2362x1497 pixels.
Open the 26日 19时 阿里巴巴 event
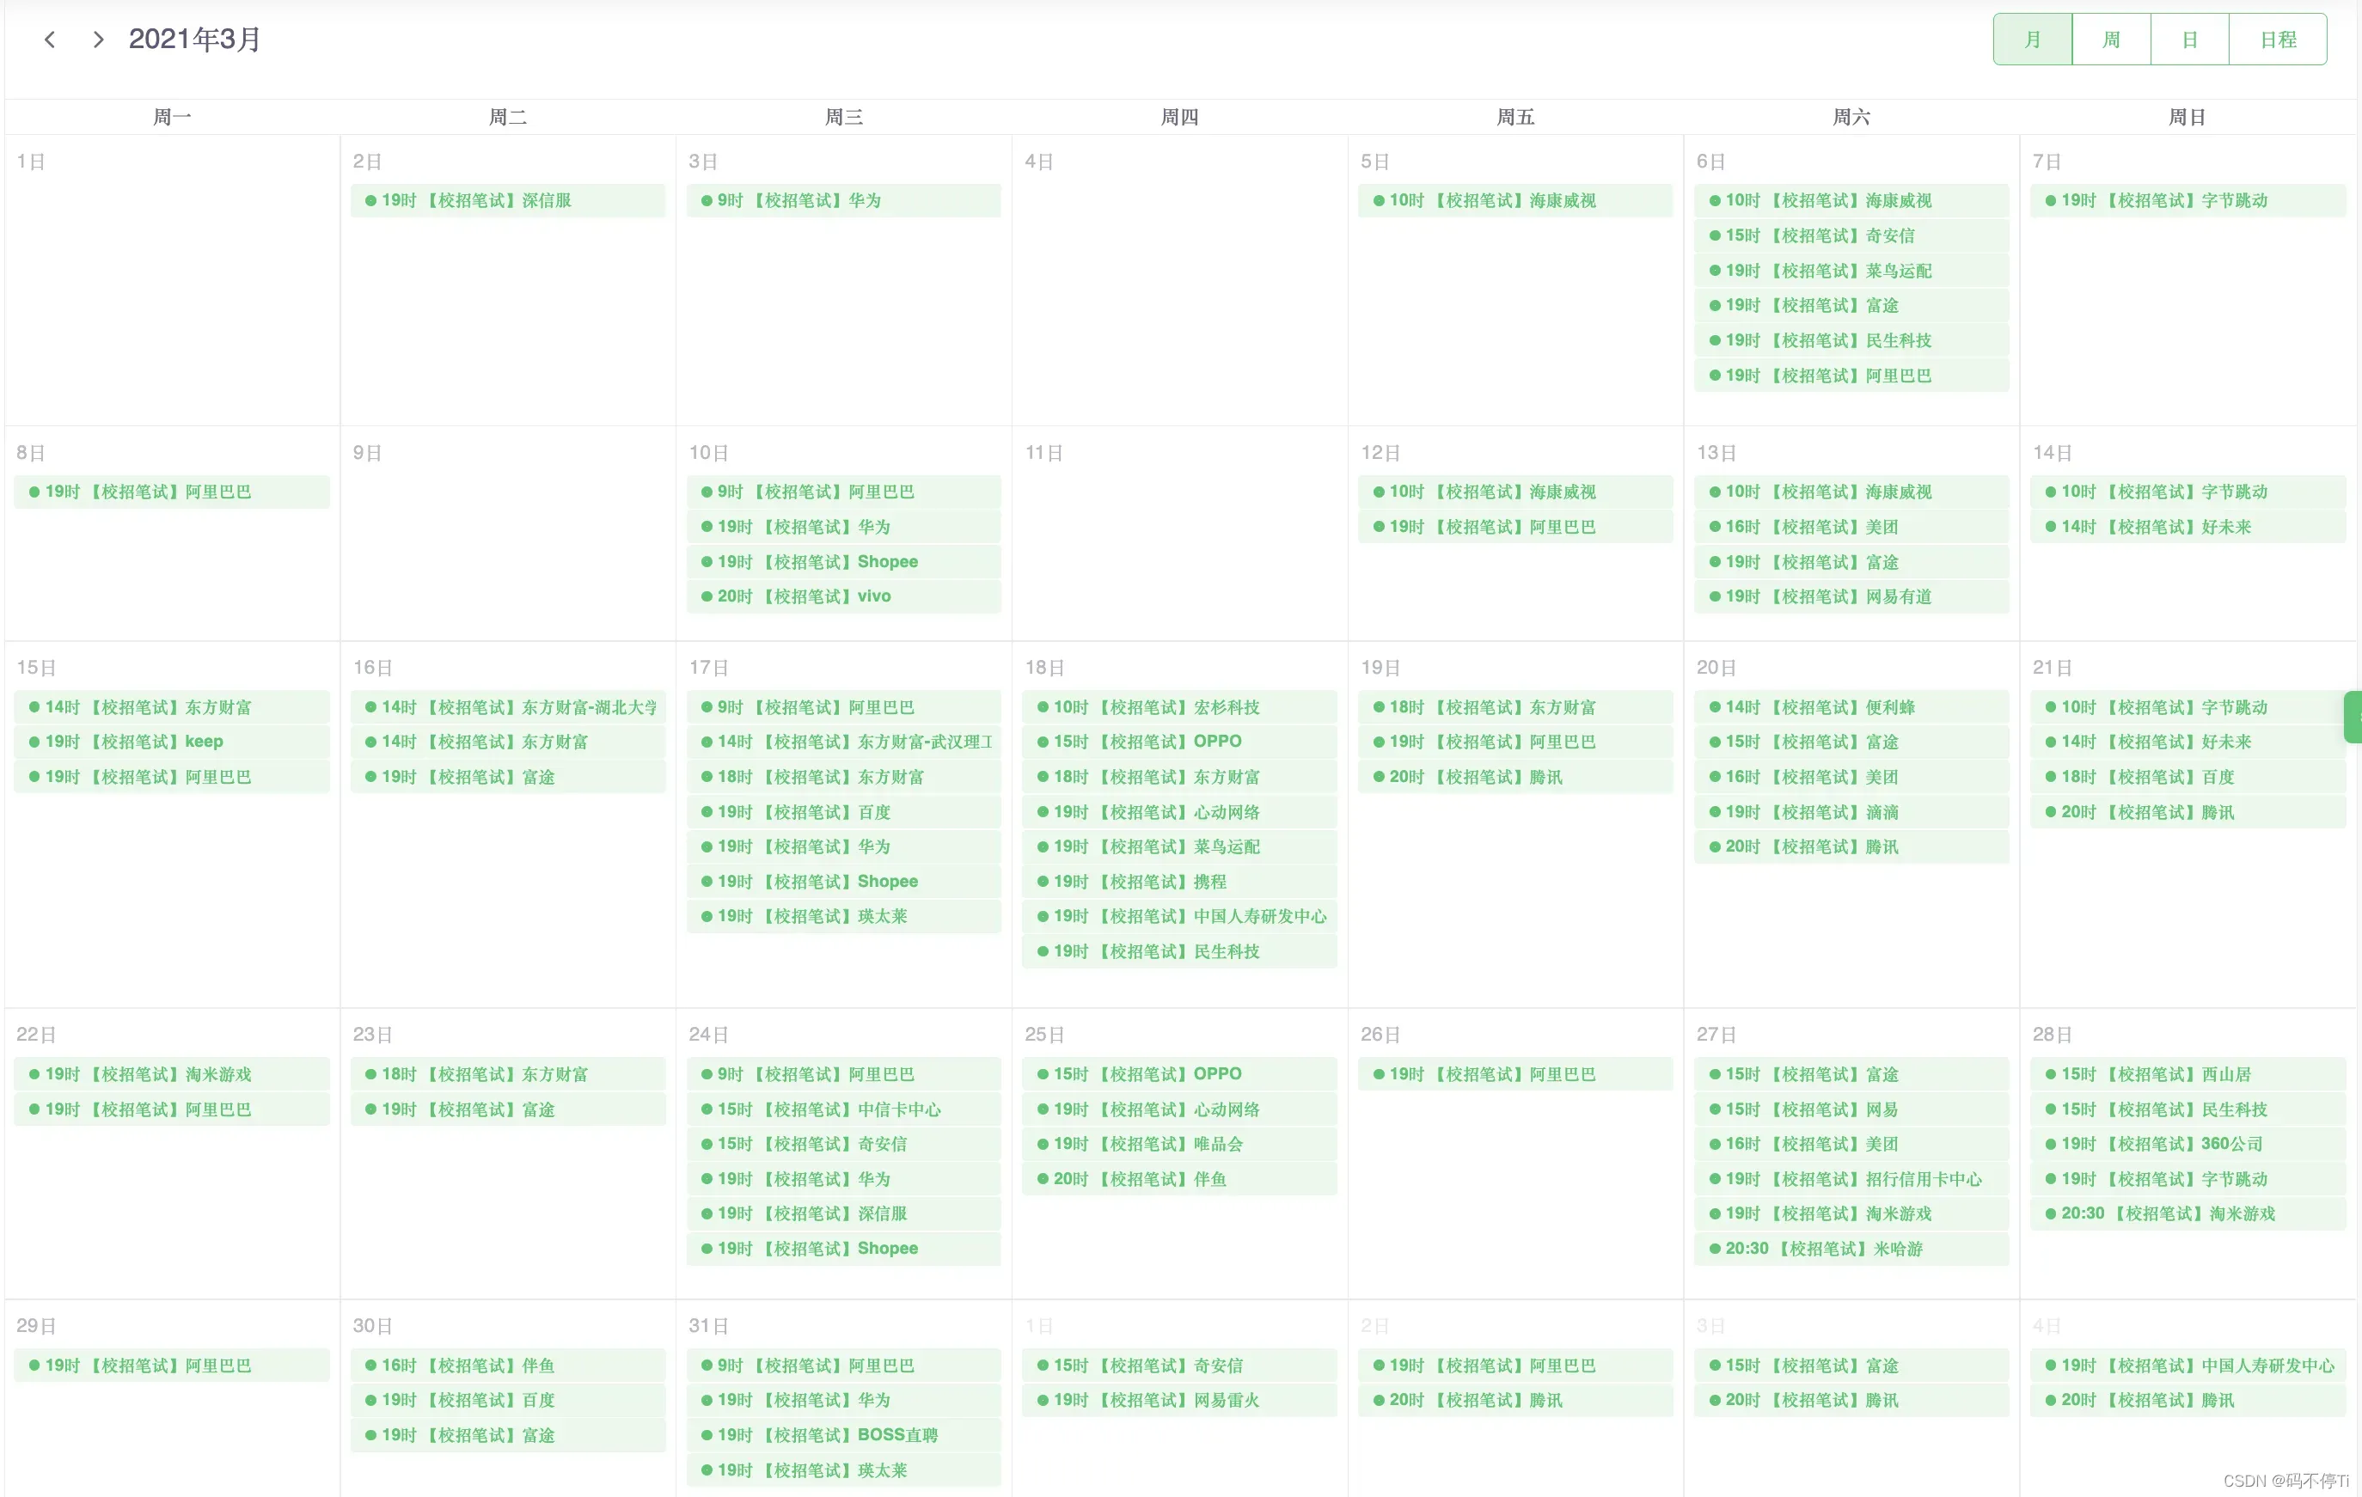pyautogui.click(x=1515, y=1074)
